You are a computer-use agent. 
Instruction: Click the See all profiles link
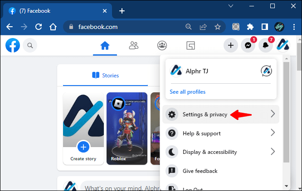pos(188,92)
